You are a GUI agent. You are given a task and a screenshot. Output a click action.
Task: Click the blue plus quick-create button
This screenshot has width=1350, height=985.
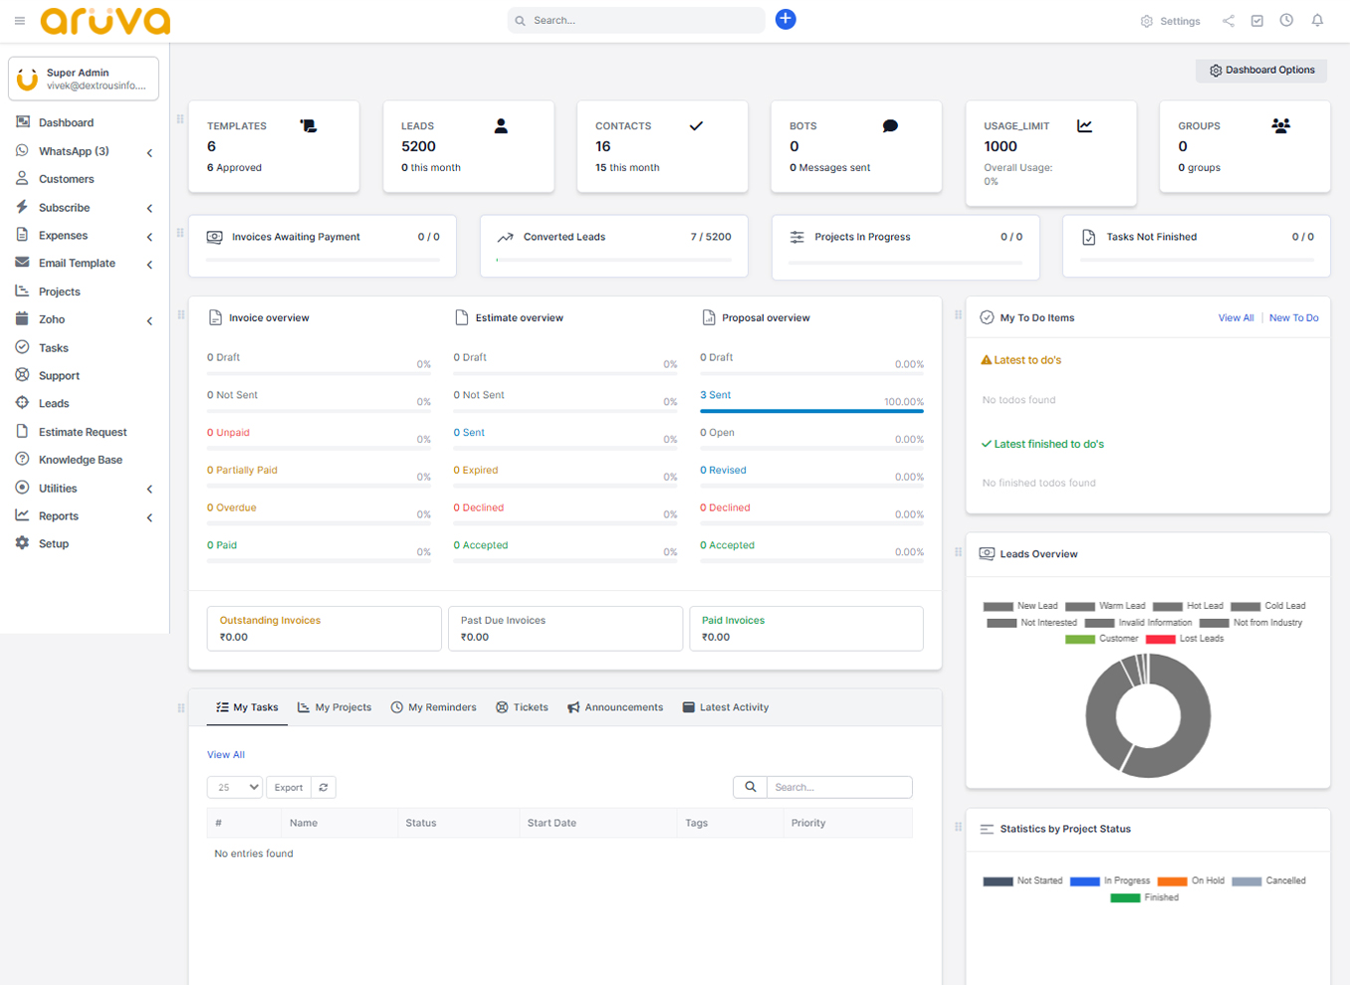[x=786, y=19]
